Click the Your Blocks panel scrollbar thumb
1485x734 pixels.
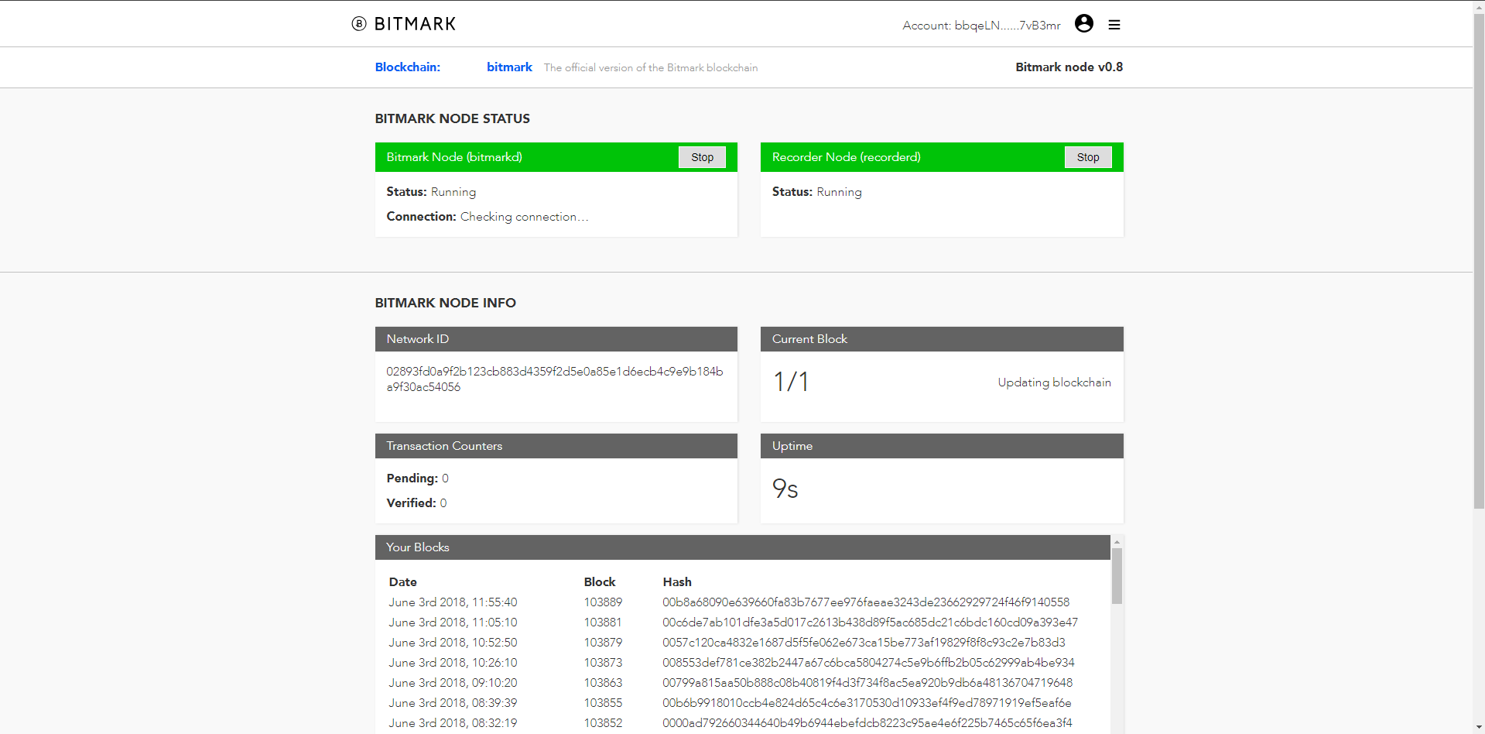[x=1117, y=576]
